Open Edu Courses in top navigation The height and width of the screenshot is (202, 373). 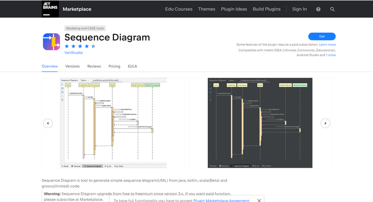point(179,9)
